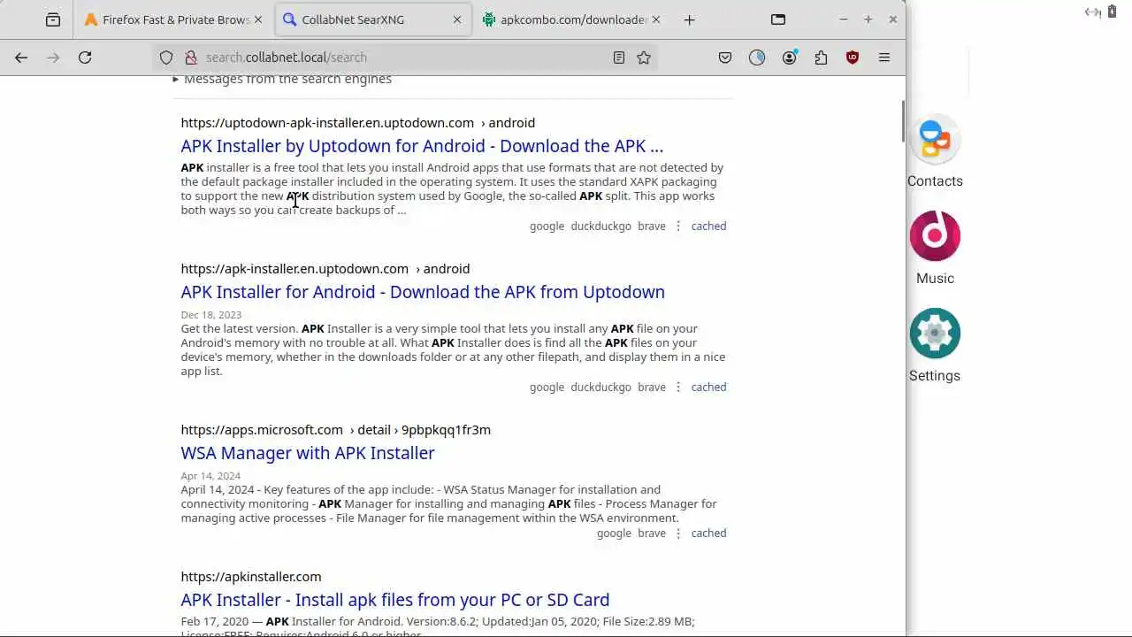Close the CollabNet SearXNG tab
The width and height of the screenshot is (1132, 637).
point(457,19)
